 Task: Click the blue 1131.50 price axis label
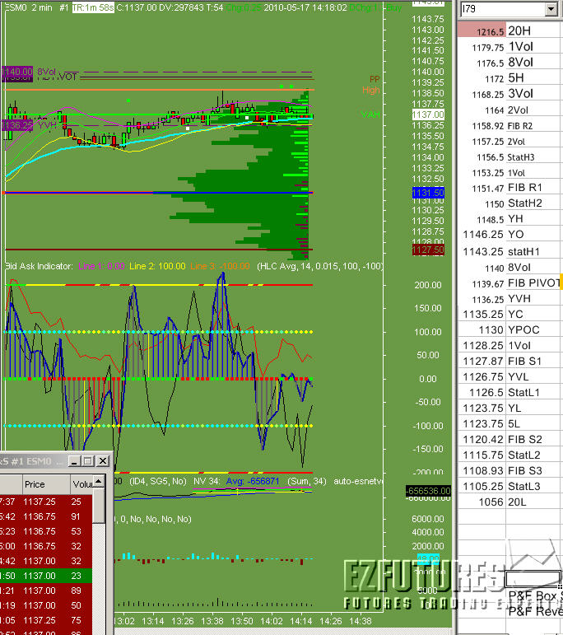coord(428,193)
